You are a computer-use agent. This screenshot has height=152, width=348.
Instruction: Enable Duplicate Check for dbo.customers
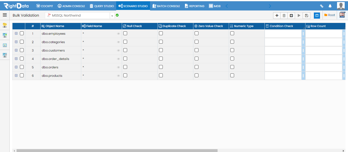[161, 50]
